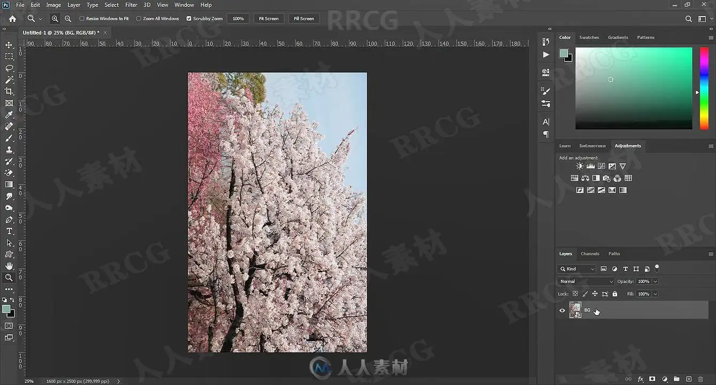Select the Eraser tool
The width and height of the screenshot is (716, 385).
(x=9, y=173)
